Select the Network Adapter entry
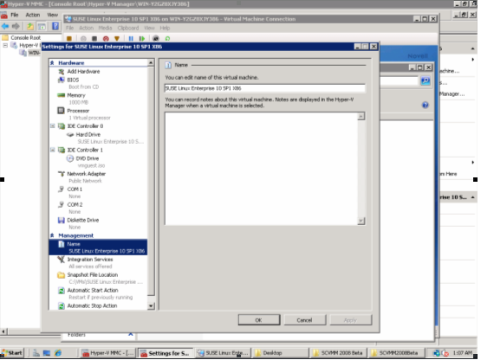Screen dimensions: 481x360 pyautogui.click(x=86, y=174)
